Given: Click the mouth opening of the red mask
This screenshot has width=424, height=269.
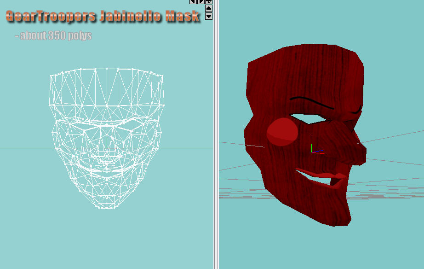Looking at the screenshot, I should pyautogui.click(x=317, y=178).
